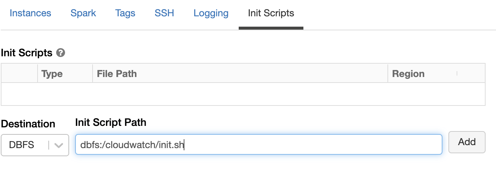Screen dimensions: 496x174
Task: Click the resize handle in Region header
Action: pos(457,73)
